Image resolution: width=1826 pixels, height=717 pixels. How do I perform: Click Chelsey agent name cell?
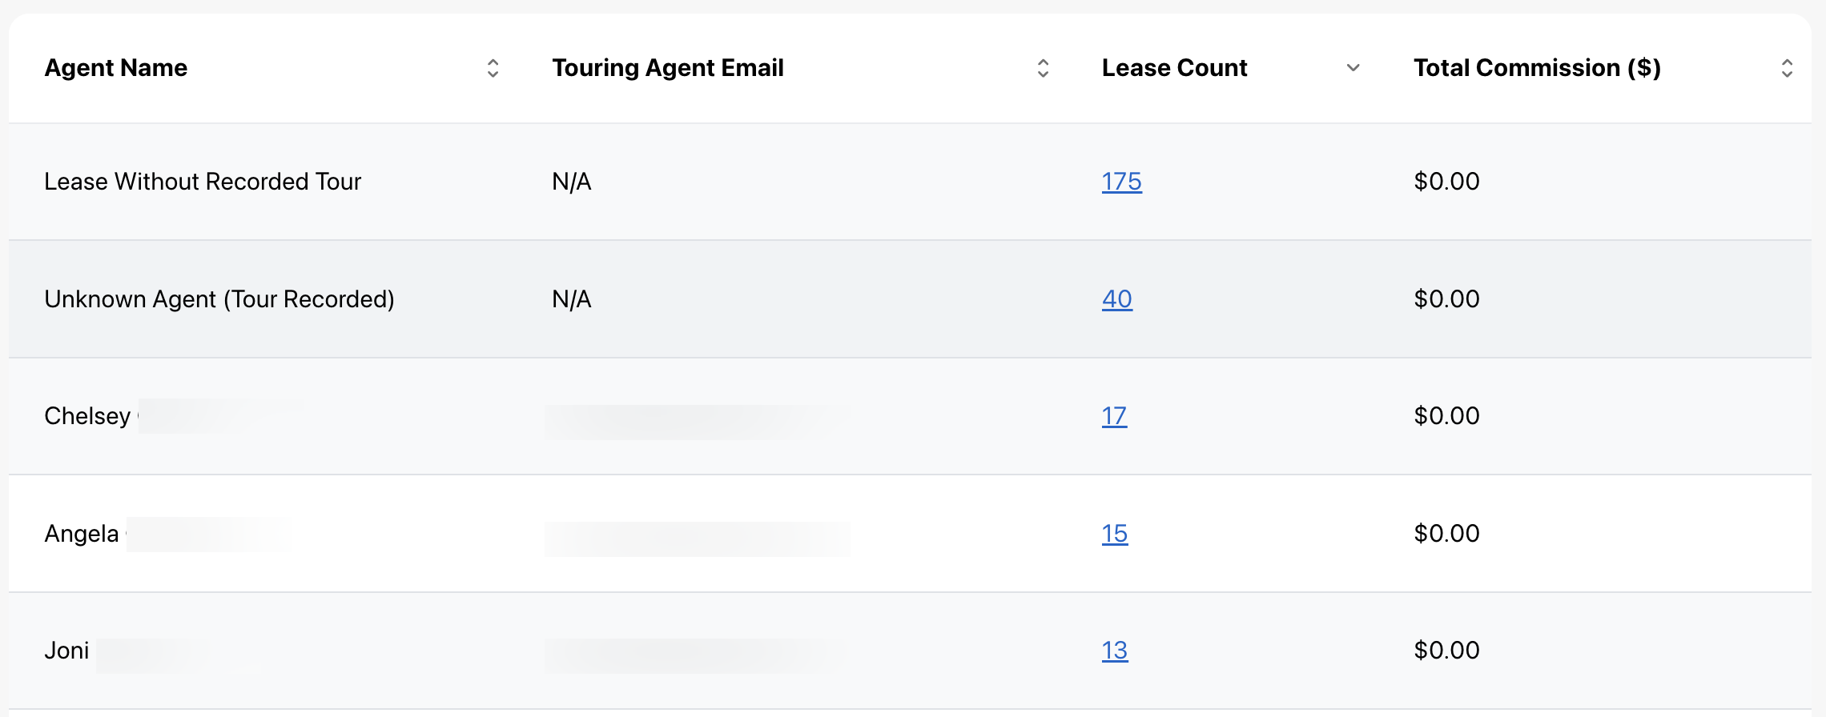(x=87, y=416)
